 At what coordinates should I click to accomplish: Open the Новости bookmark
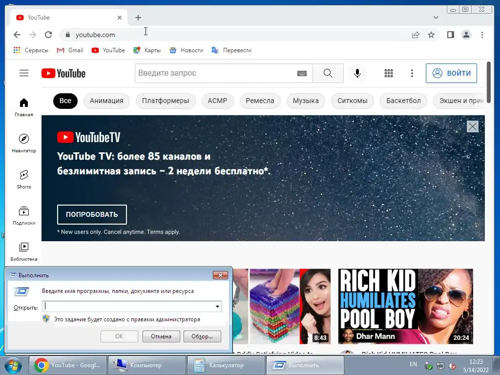point(187,50)
